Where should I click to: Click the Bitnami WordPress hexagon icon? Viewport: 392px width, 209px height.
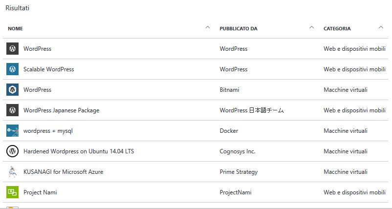click(12, 90)
